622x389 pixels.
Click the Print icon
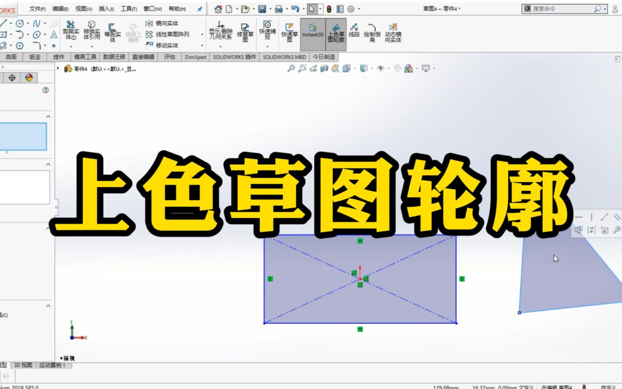279,9
